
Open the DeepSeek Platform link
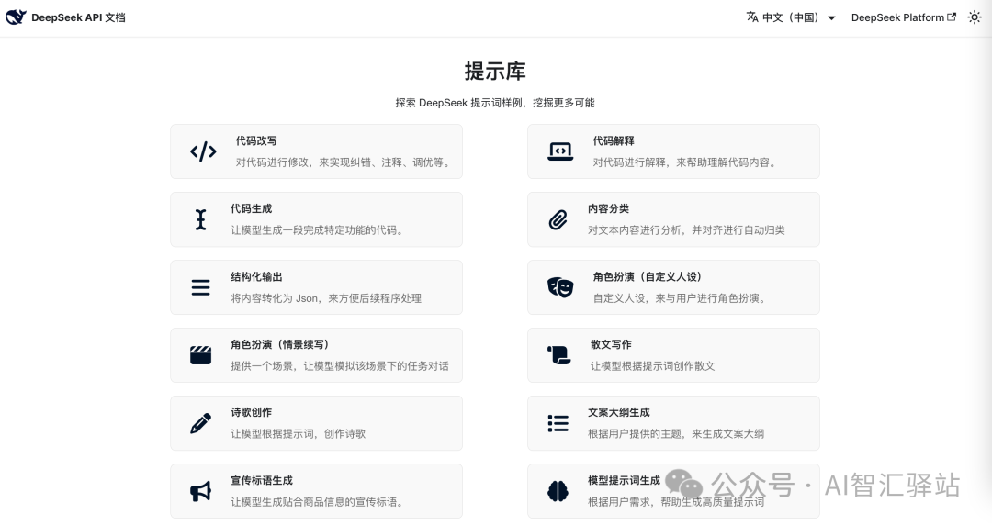coord(904,17)
